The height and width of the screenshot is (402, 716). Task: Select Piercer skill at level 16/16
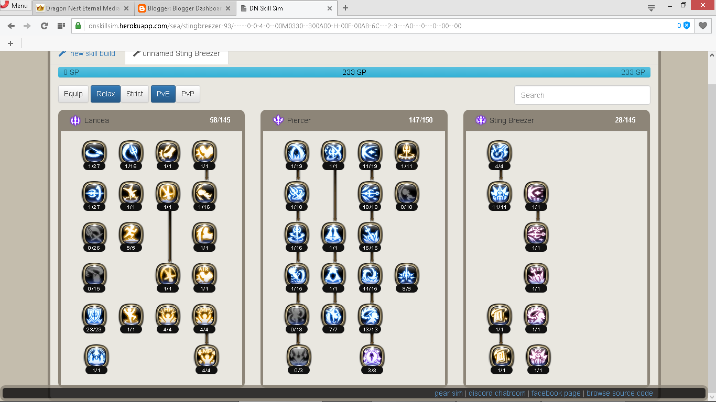[370, 234]
